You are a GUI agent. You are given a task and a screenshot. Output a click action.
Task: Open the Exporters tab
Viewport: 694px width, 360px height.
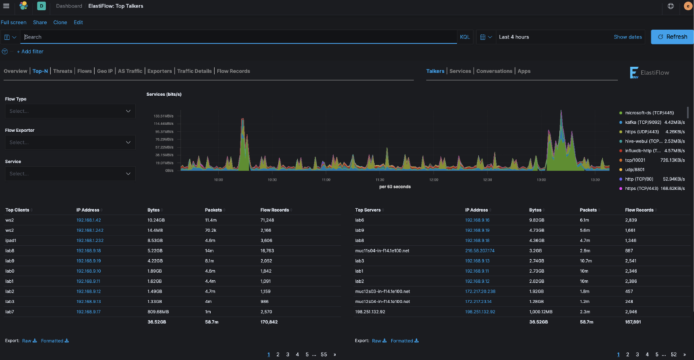pyautogui.click(x=160, y=71)
